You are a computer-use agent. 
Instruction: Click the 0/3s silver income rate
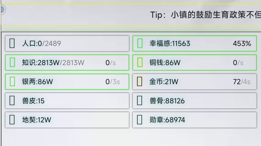[113, 82]
